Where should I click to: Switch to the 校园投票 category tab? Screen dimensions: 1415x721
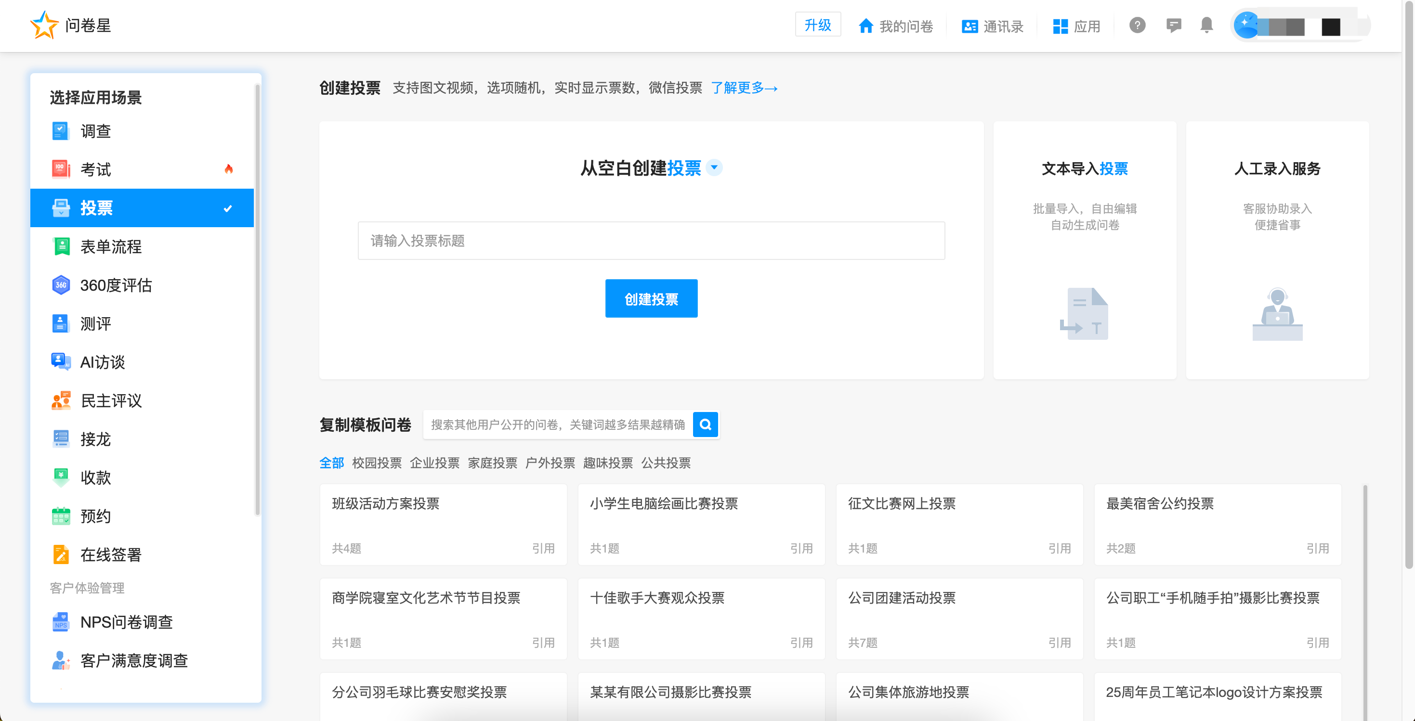377,463
